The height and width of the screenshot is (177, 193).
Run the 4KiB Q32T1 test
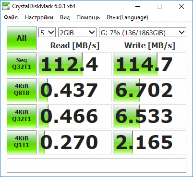pos(22,116)
